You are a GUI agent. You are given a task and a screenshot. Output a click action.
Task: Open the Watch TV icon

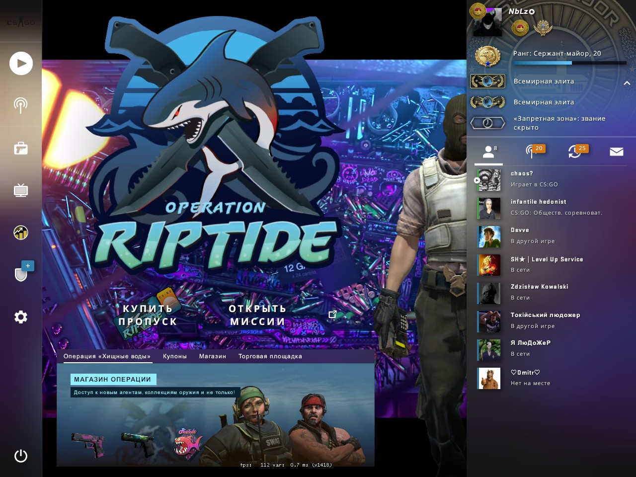point(21,190)
